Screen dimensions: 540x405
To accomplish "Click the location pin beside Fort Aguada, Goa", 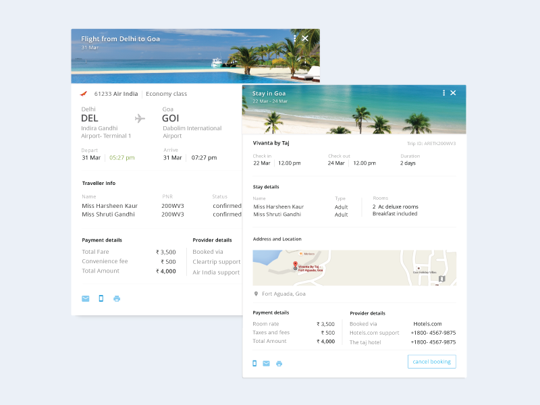I will [256, 293].
